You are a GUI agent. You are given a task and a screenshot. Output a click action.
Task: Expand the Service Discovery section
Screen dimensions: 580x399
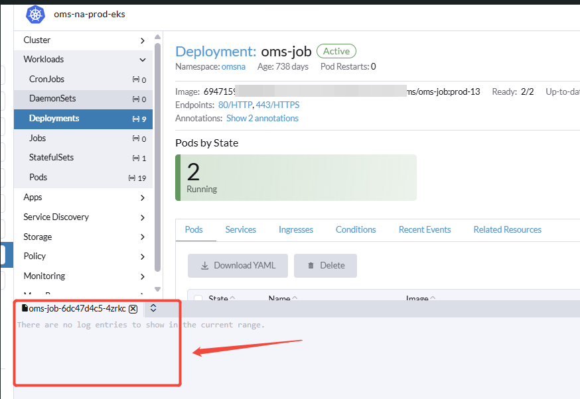click(142, 217)
